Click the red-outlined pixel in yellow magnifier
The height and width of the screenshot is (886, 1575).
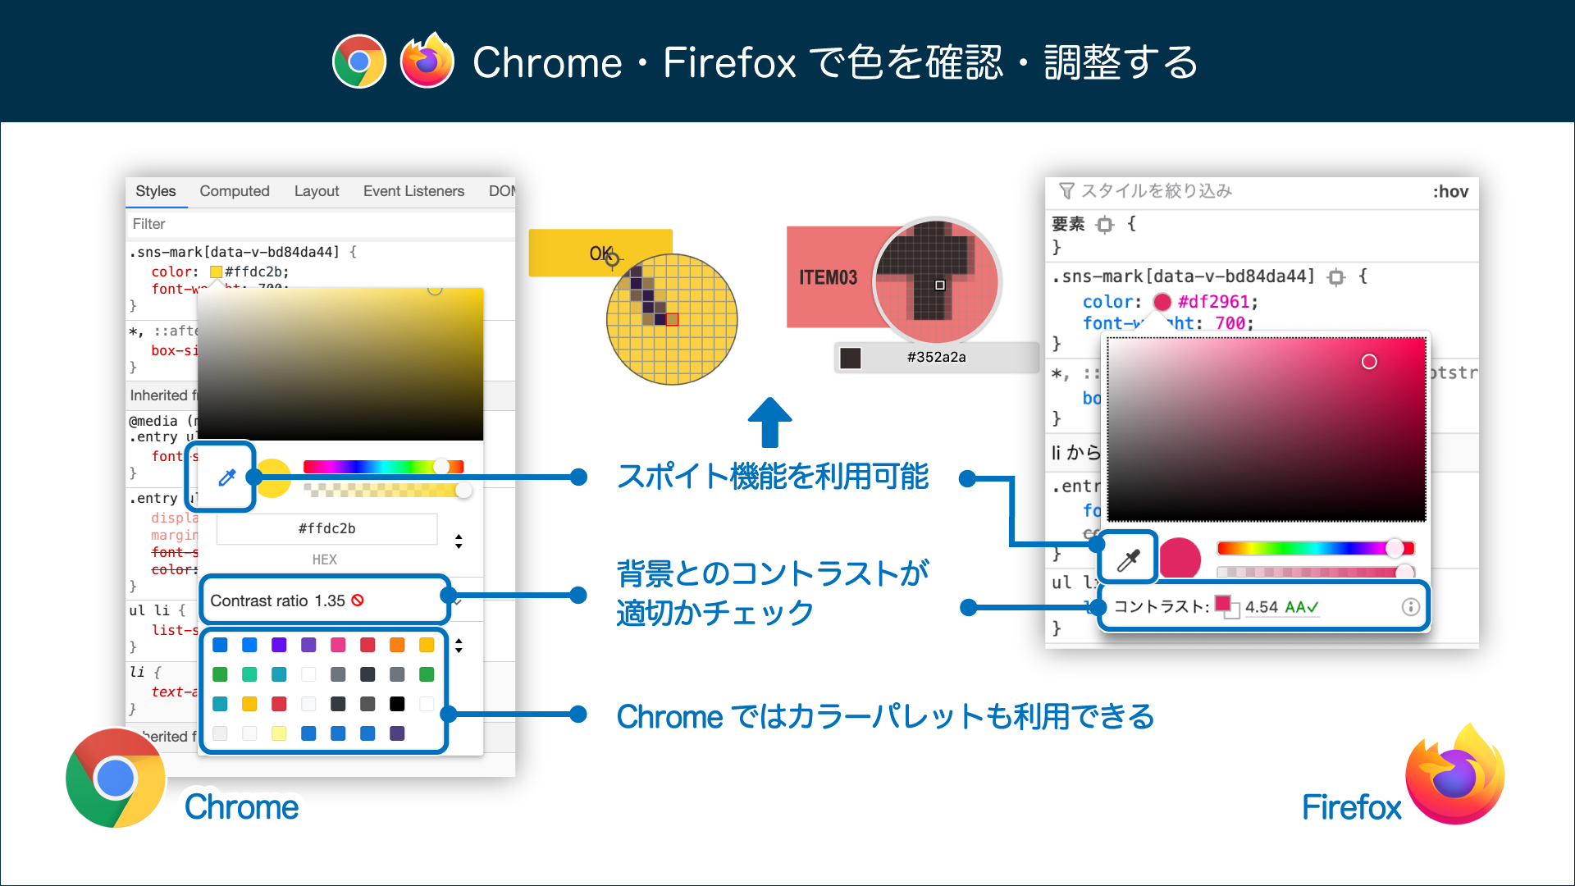click(x=672, y=319)
